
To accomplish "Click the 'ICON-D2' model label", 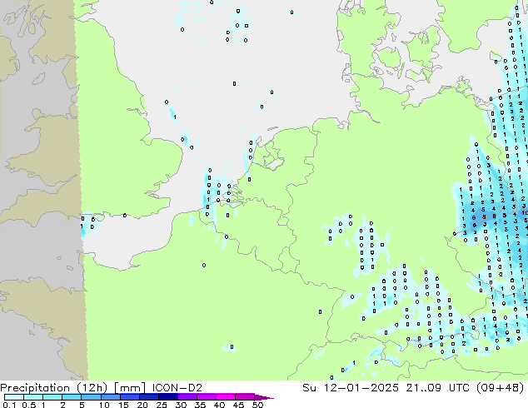I will click(177, 388).
